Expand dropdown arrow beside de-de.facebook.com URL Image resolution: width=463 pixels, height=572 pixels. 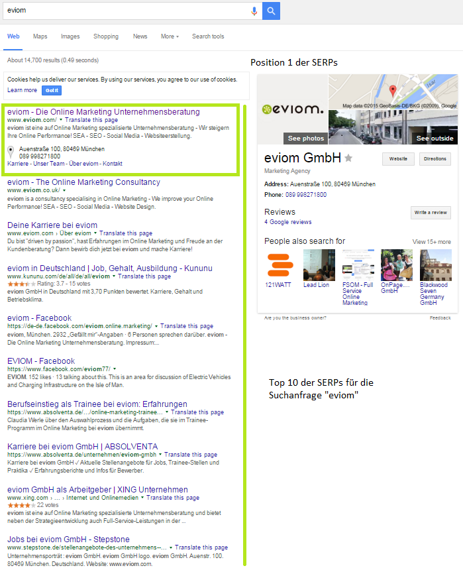coord(156,326)
